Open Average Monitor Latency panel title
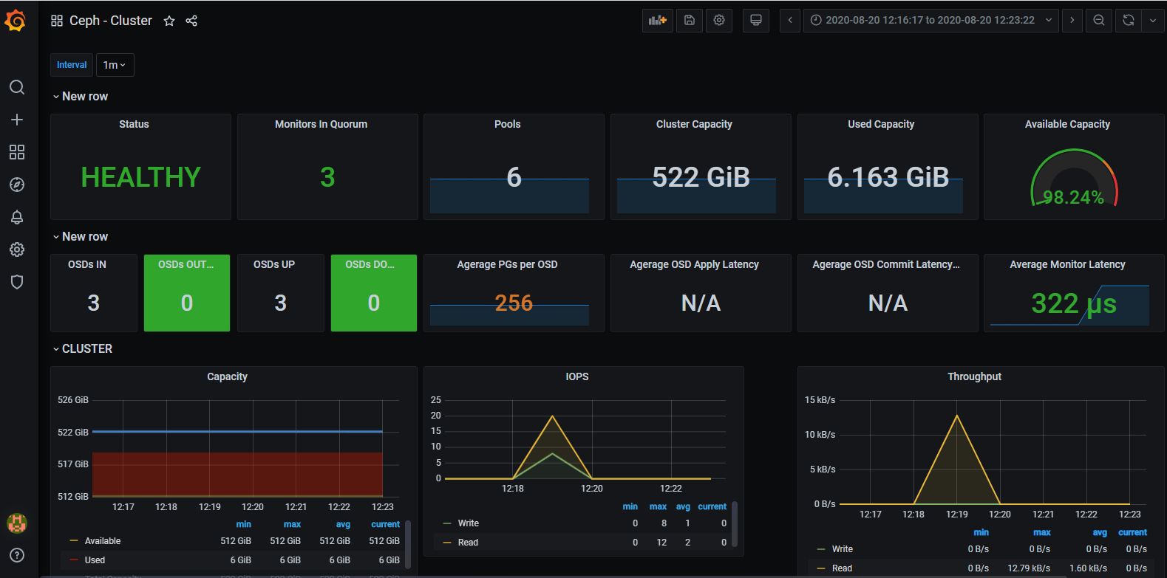Viewport: 1167px width, 578px height. pyautogui.click(x=1067, y=264)
